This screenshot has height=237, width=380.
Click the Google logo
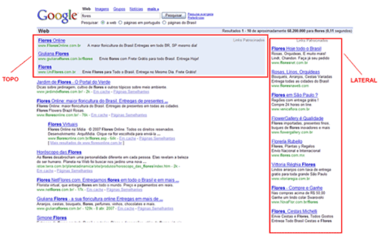(57, 16)
